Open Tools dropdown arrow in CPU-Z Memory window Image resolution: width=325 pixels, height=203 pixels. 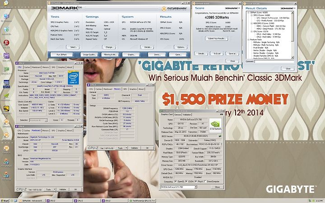126,148
